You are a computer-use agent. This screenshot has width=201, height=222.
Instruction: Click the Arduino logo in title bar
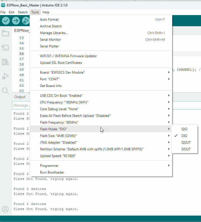pos(3,5)
